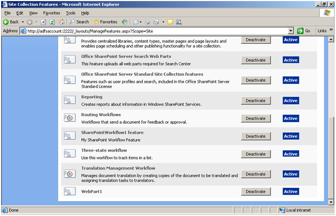Click the Routing Workflows feature icon

pos(70,118)
